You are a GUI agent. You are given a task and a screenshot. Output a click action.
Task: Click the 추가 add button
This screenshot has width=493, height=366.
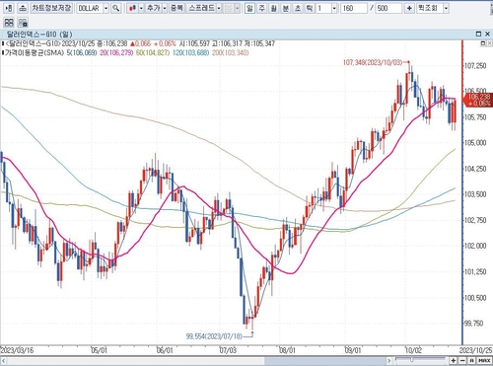coord(154,8)
